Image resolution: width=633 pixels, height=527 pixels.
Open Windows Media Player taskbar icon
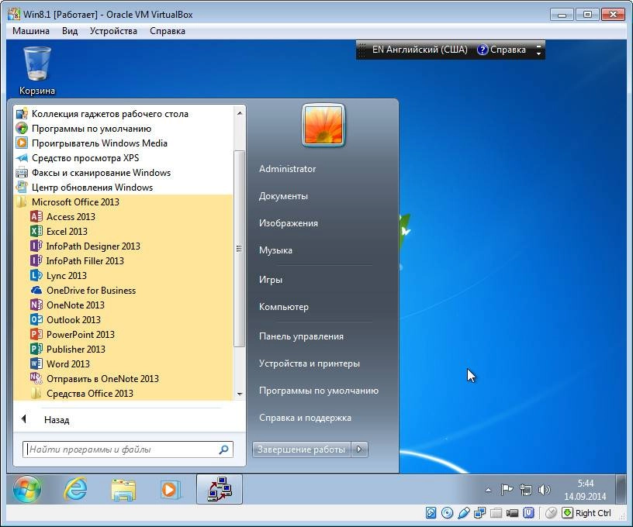170,490
